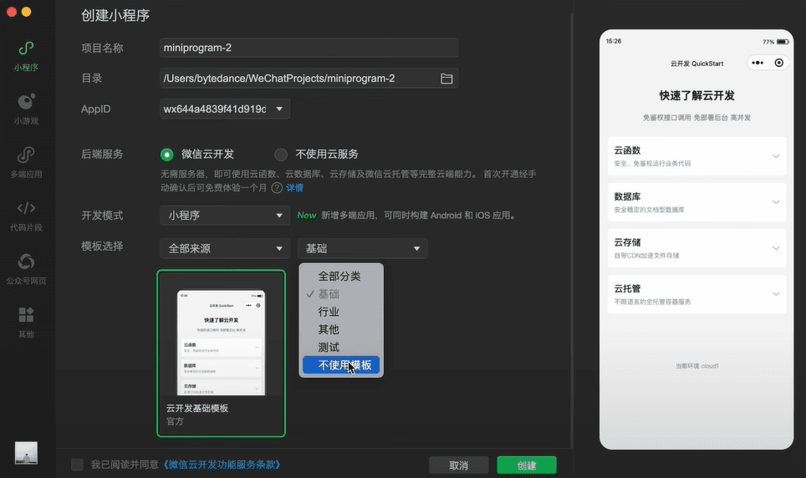Choose checked 基础 menu entry
806x478 pixels.
pos(341,294)
